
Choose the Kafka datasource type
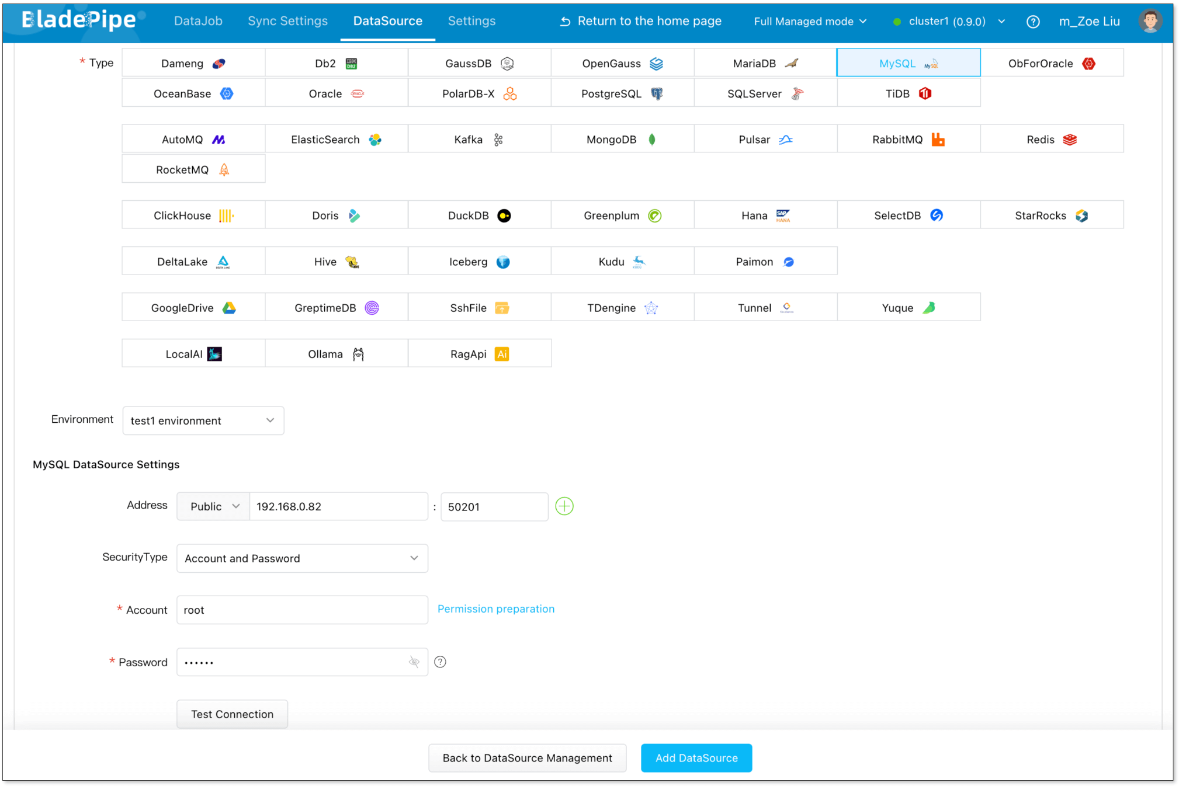pyautogui.click(x=478, y=140)
